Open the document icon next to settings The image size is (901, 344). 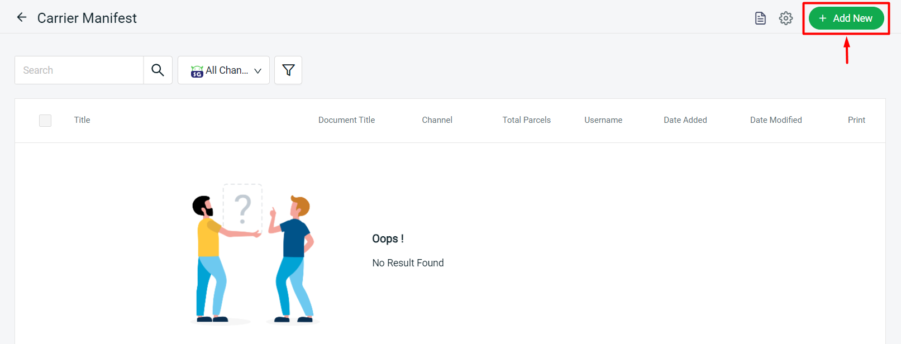[760, 18]
